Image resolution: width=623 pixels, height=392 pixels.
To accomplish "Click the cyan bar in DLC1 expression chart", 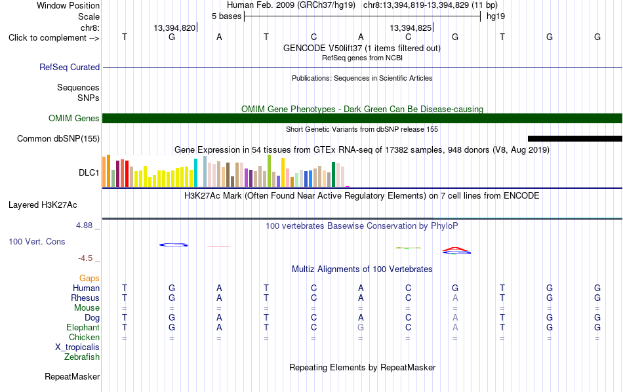I will [195, 173].
